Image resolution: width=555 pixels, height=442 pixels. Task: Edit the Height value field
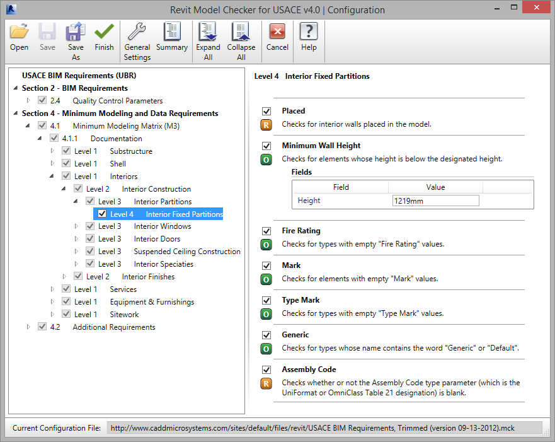pyautogui.click(x=435, y=201)
